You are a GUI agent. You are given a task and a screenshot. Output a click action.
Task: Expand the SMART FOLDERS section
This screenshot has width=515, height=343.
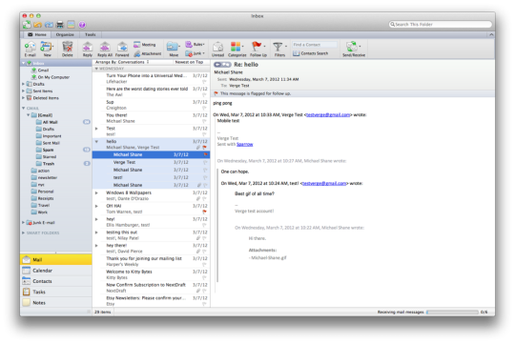click(x=23, y=232)
